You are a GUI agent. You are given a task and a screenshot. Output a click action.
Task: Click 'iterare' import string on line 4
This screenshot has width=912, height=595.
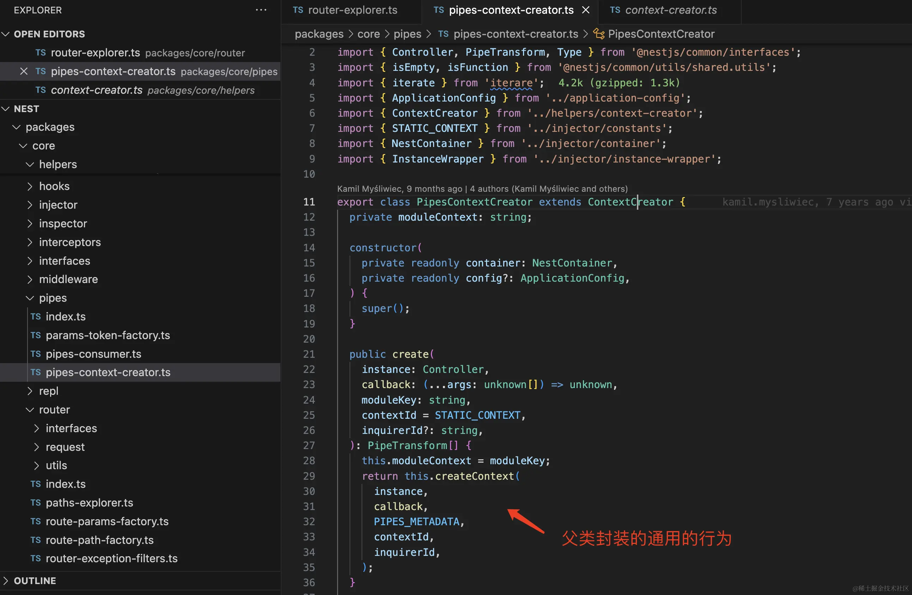(511, 83)
